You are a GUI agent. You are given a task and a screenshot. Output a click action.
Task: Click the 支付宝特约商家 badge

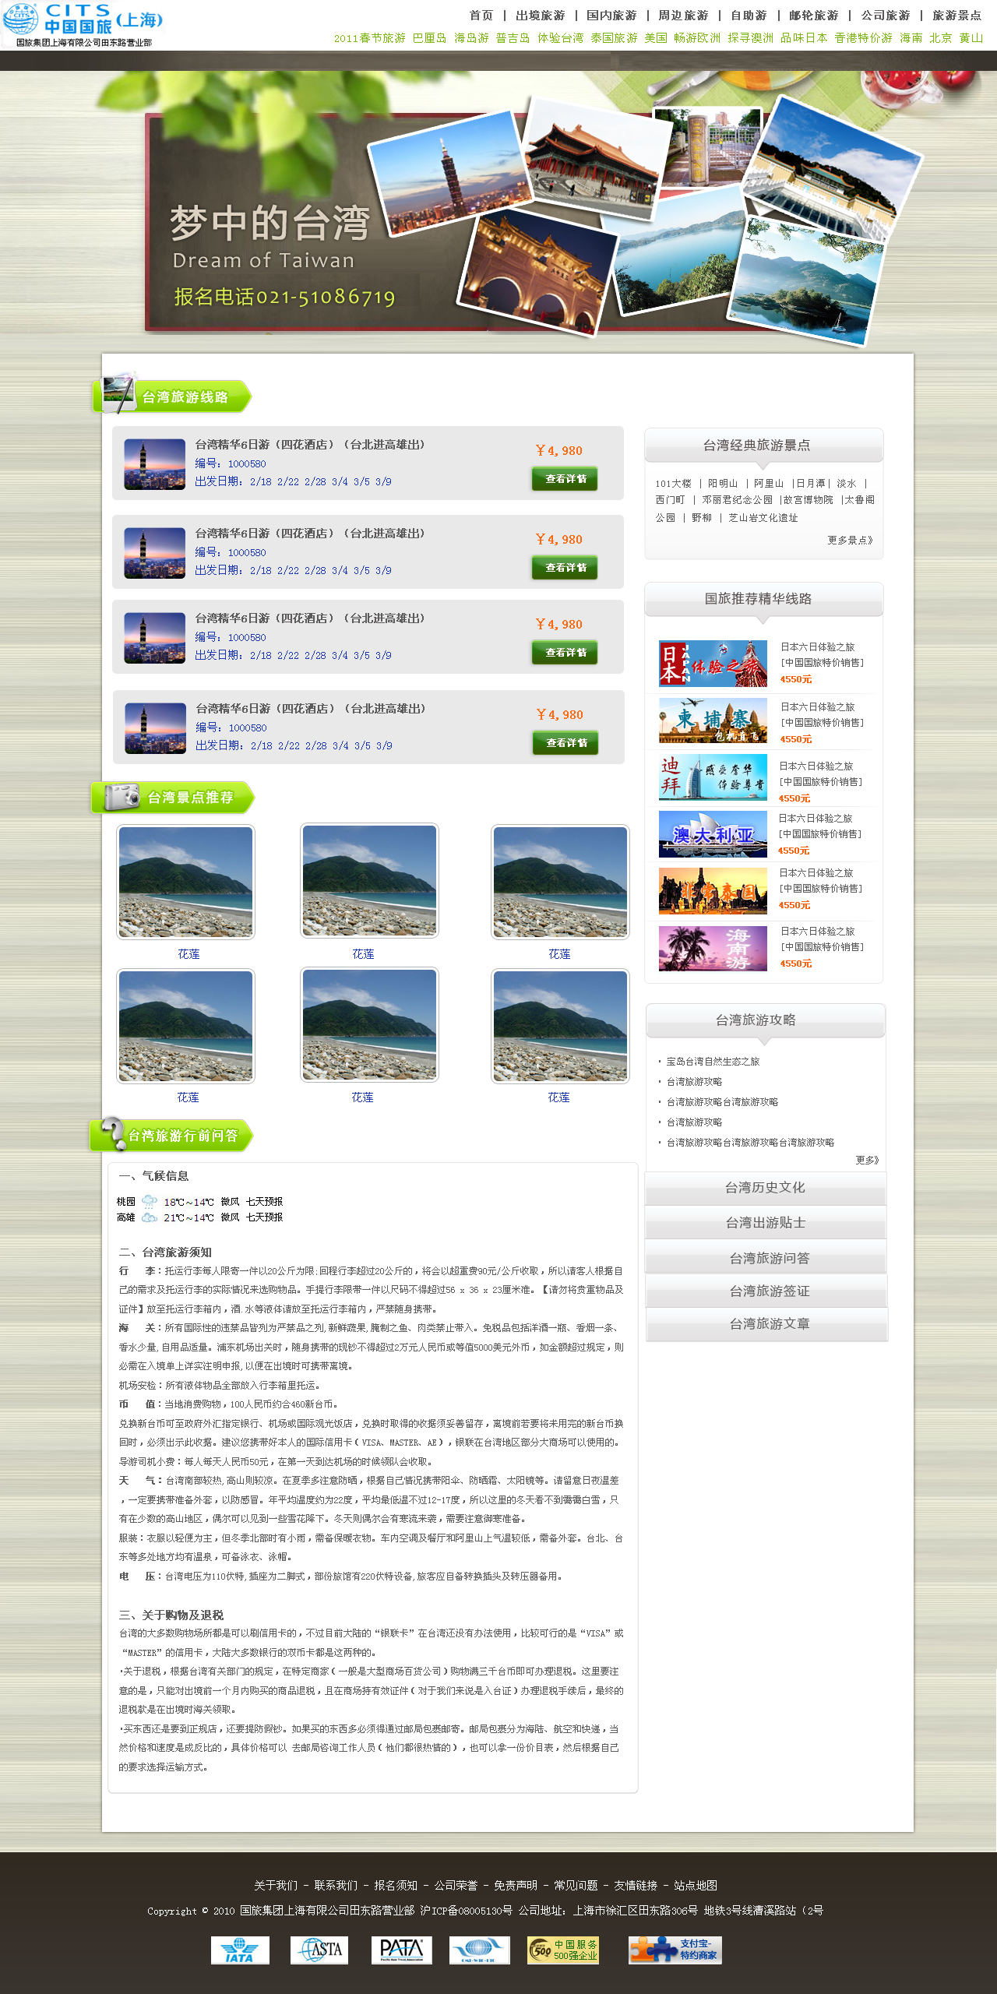[675, 1950]
